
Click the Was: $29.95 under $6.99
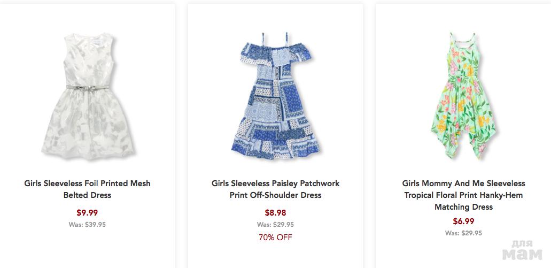(x=463, y=233)
